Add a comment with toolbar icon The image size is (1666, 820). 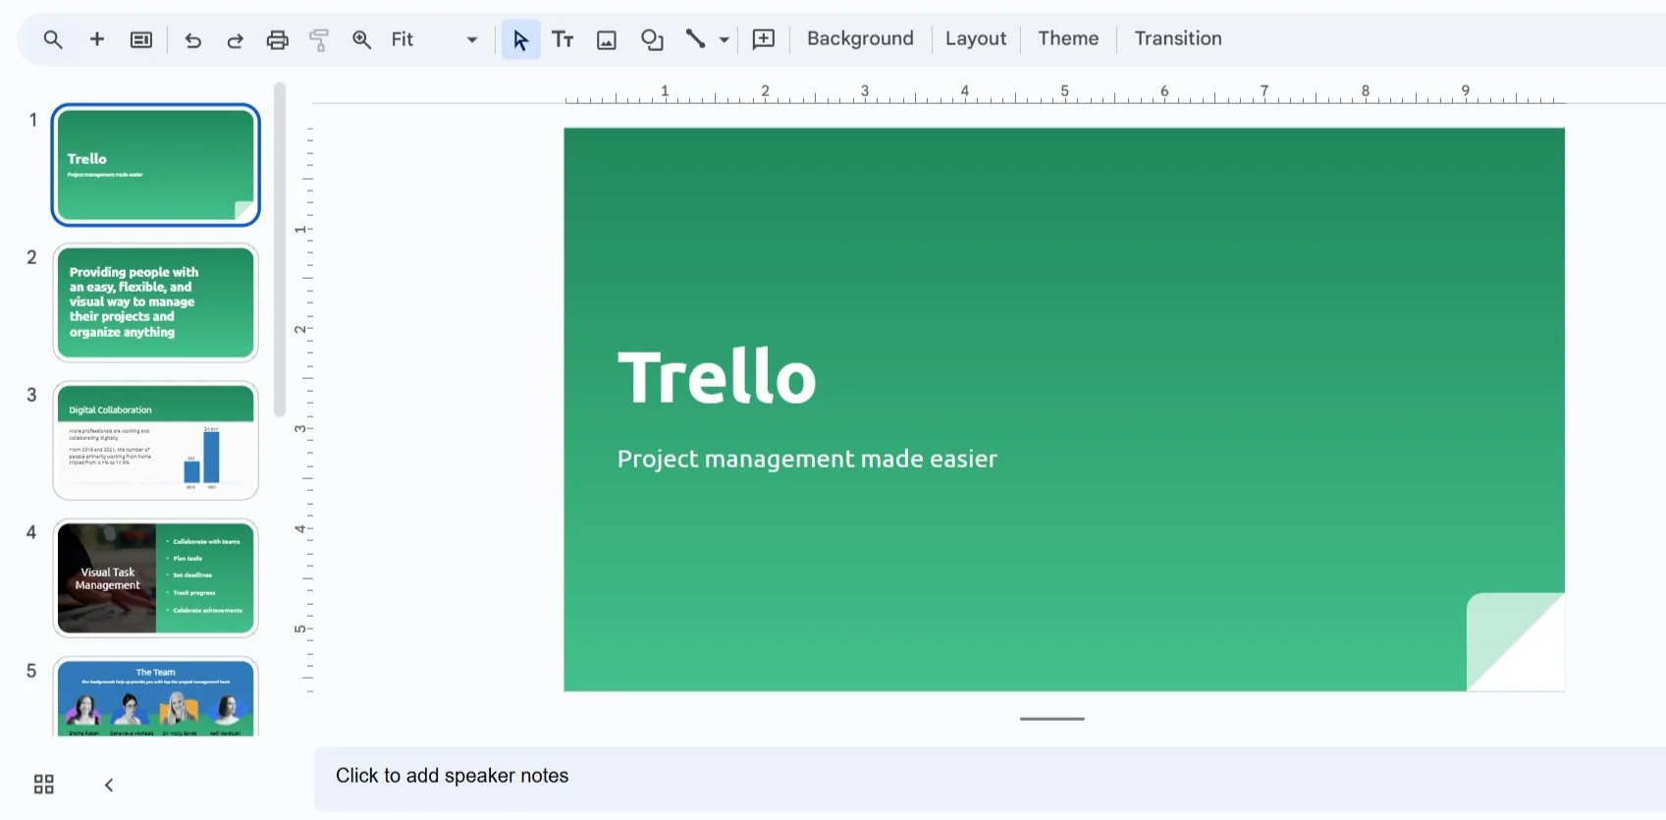coord(764,39)
